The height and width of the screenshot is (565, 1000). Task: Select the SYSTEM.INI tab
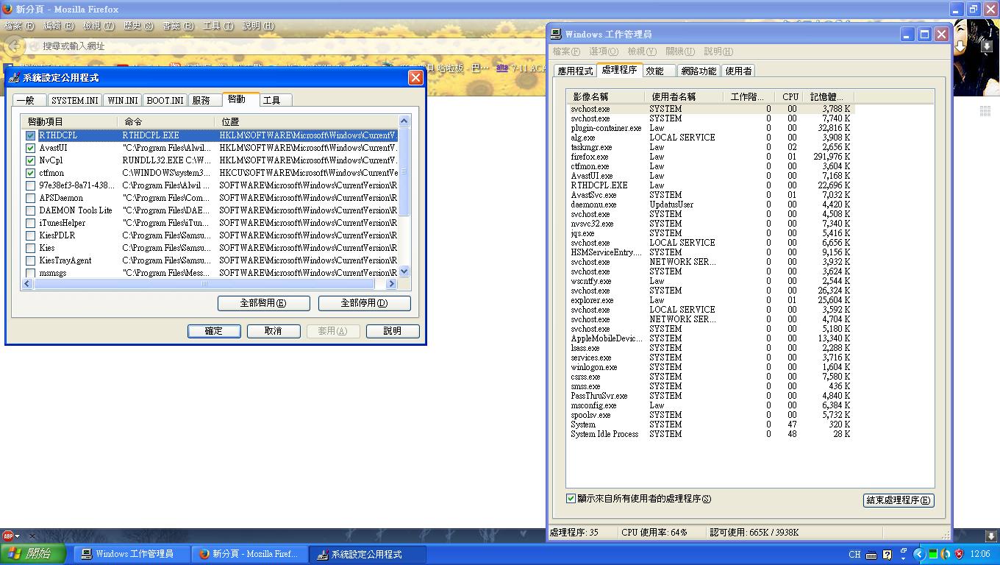pyautogui.click(x=74, y=100)
